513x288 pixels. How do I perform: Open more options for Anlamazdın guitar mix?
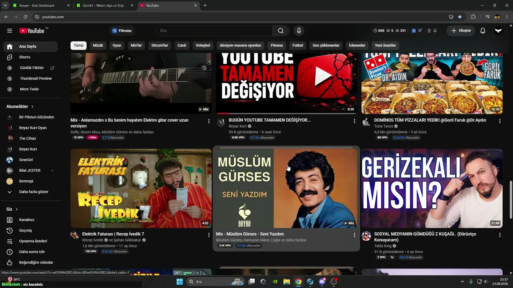pyautogui.click(x=209, y=121)
